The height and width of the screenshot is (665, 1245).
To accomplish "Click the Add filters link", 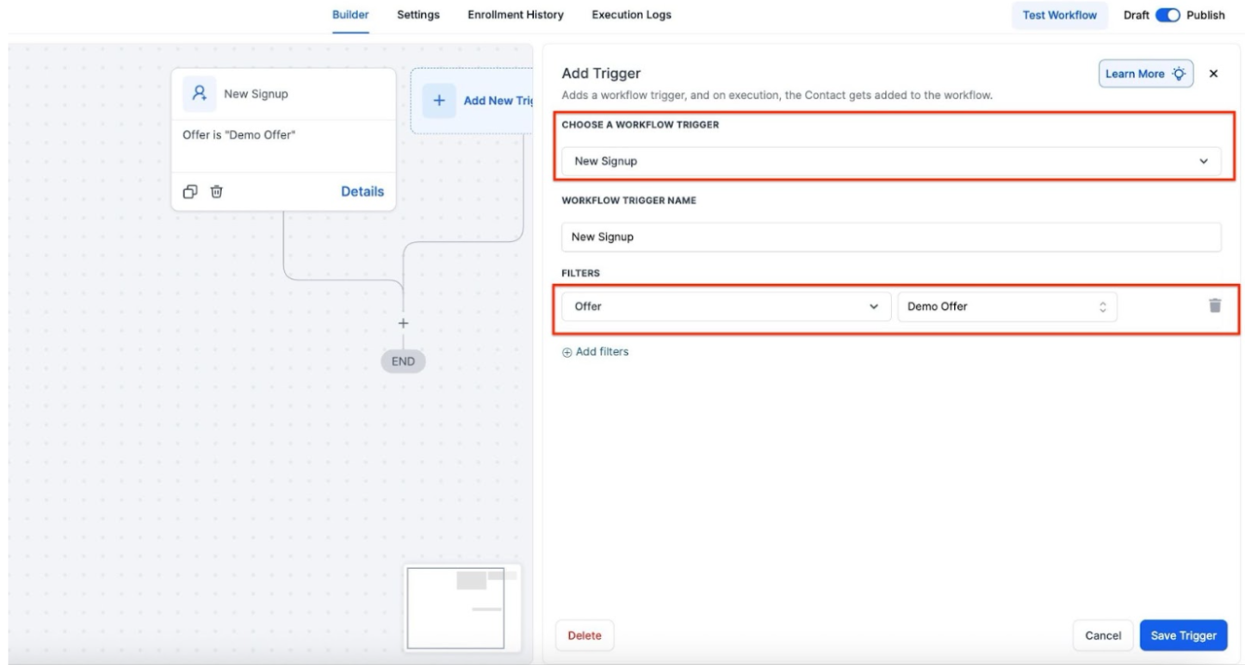I will pos(595,352).
